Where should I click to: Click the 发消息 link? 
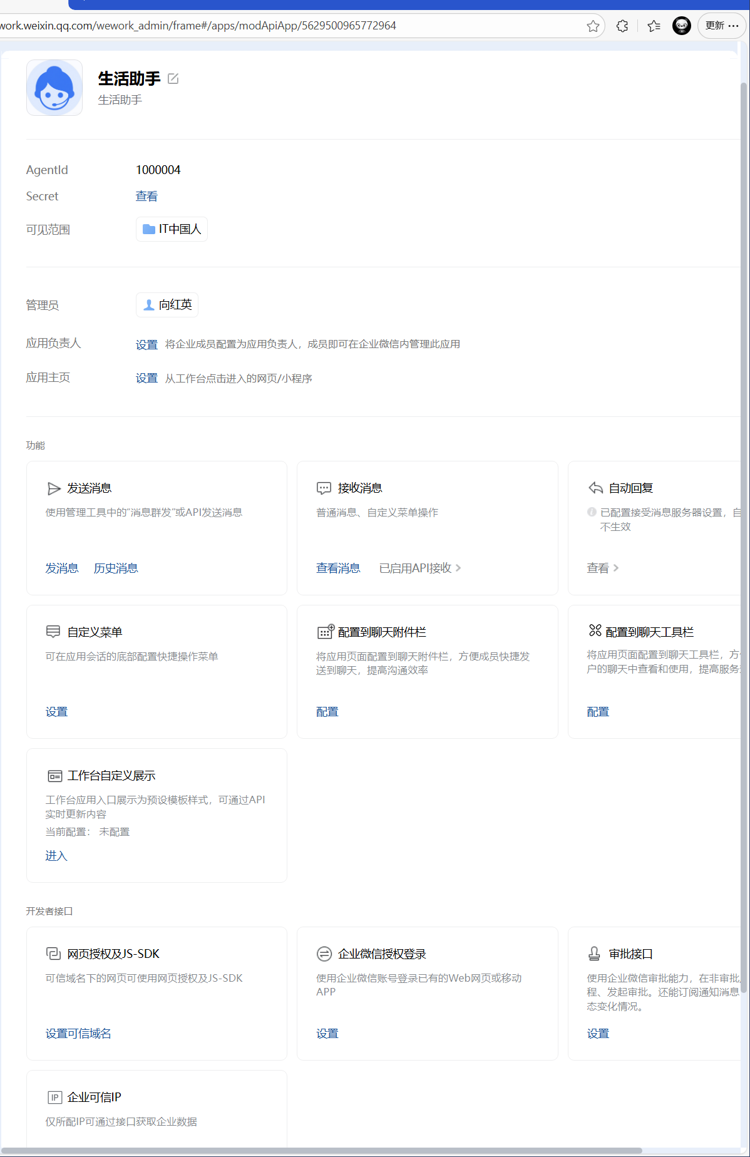[62, 568]
